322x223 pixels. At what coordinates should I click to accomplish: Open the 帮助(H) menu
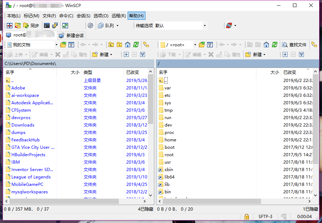[137, 16]
